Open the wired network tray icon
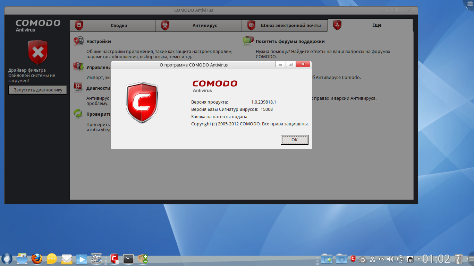 click(410, 259)
